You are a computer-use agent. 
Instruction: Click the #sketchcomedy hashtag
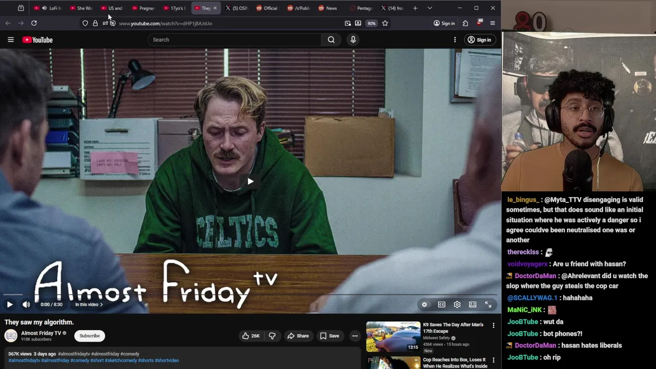pos(120,360)
